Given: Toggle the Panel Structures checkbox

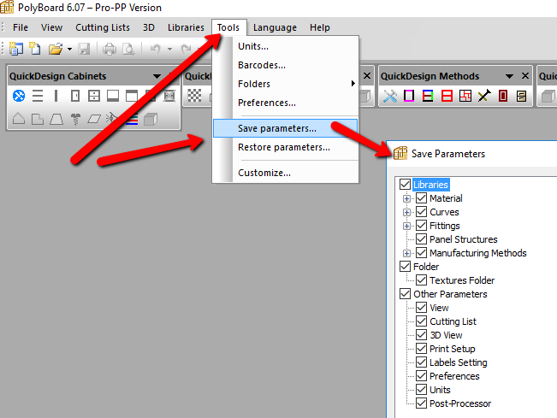Looking at the screenshot, I should (421, 239).
